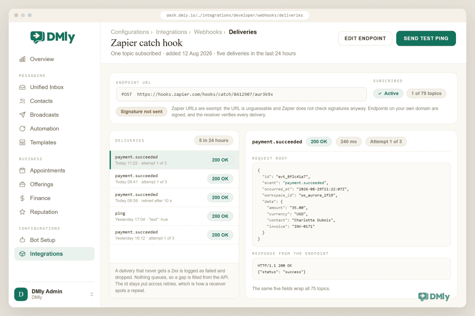Select the Today 11:22 payment.succeeded delivery

(174, 160)
